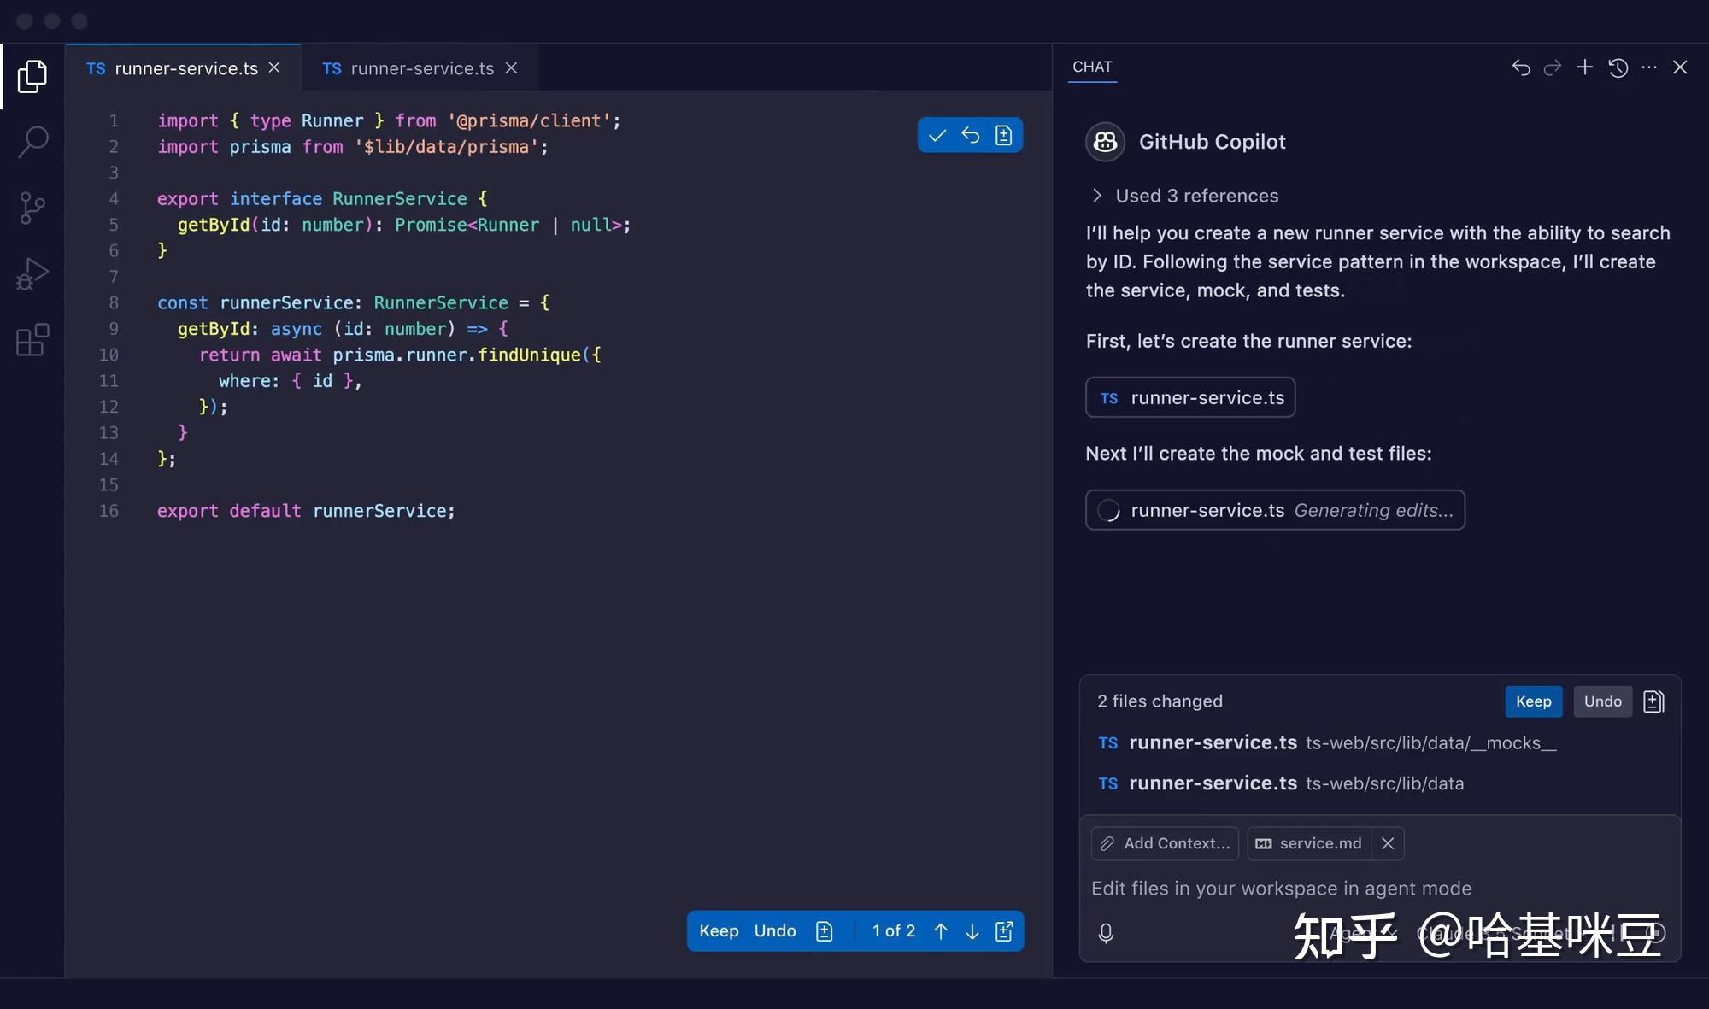
Task: Start a new chat with plus icon
Action: pos(1584,67)
